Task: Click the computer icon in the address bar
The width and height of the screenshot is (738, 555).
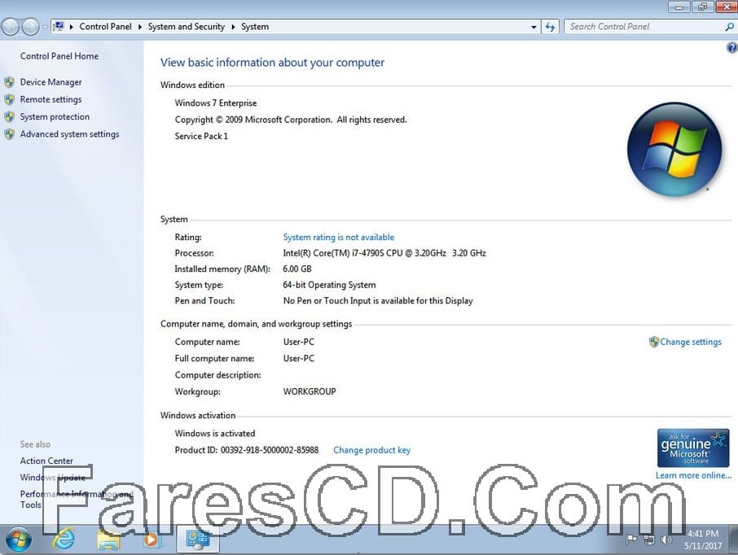Action: point(59,26)
